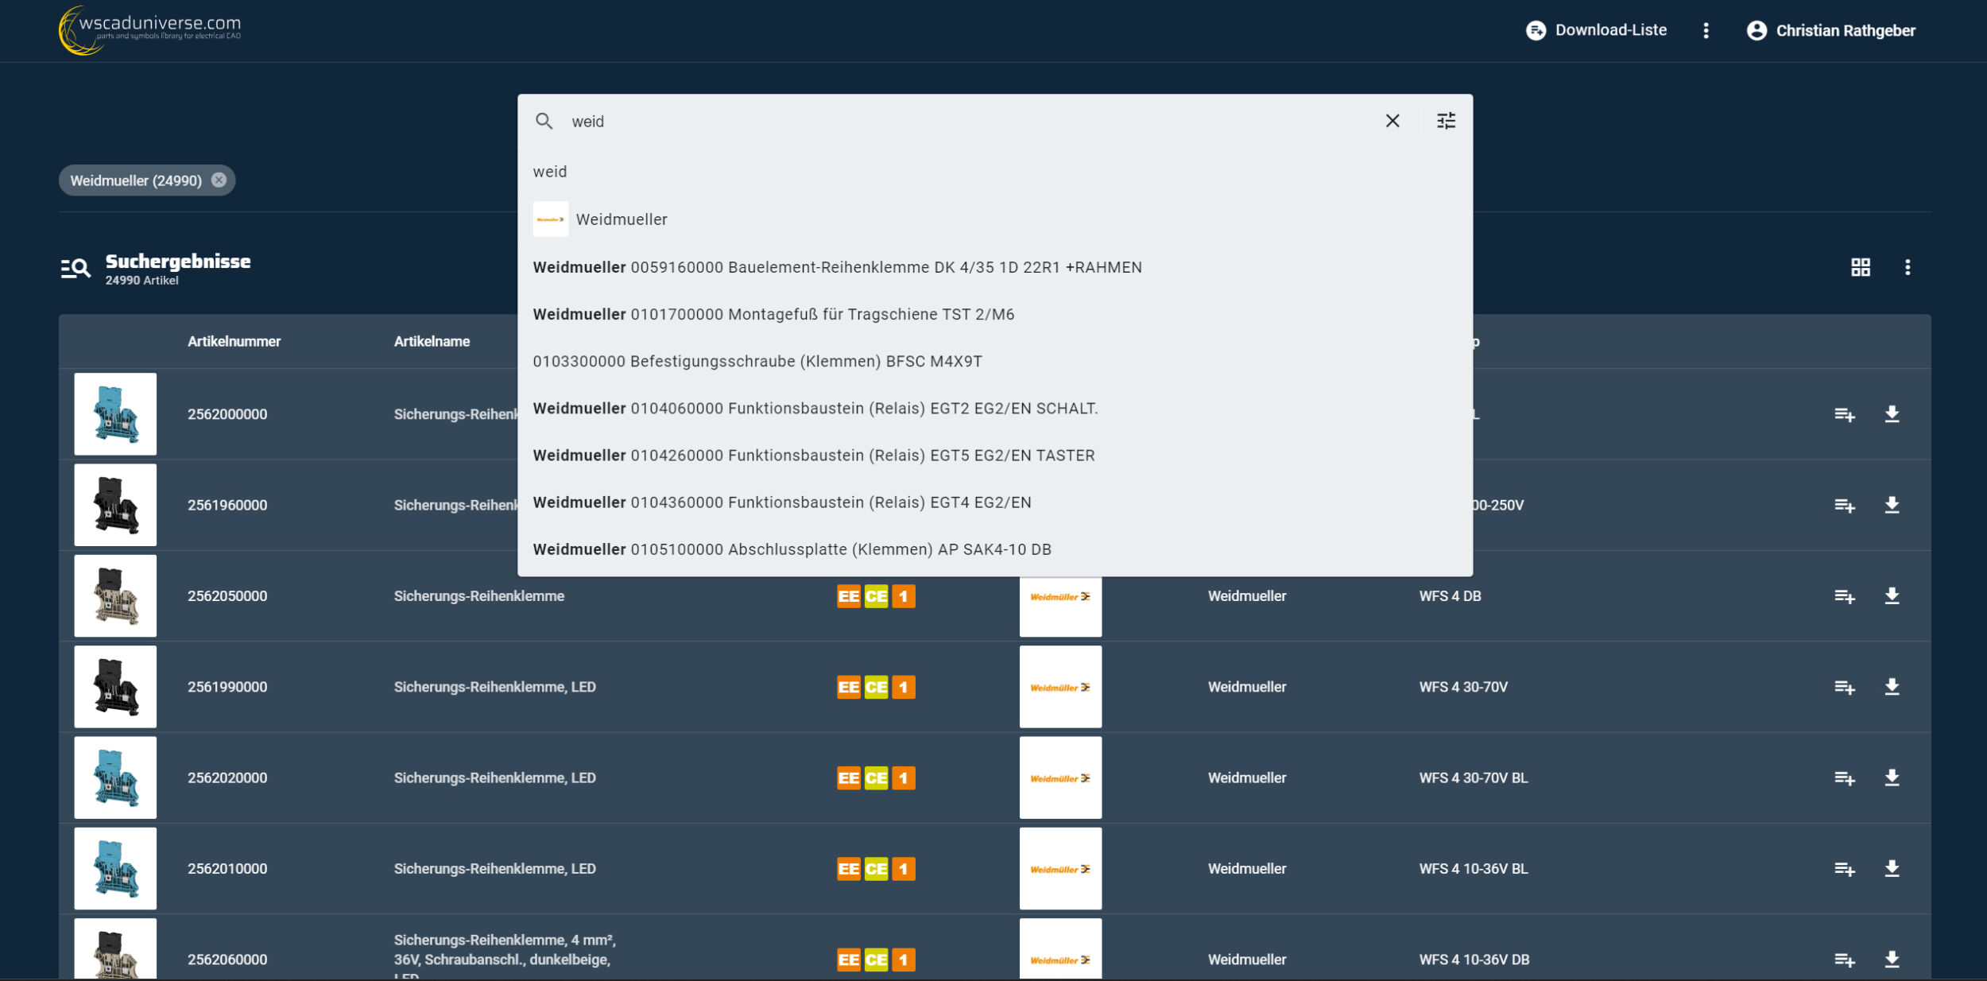1987x981 pixels.
Task: Open the wscaduniverse.com home logo
Action: pyautogui.click(x=150, y=31)
